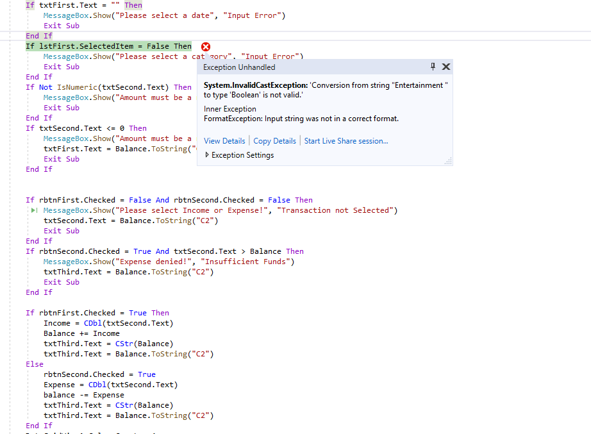Place cursor on the highlighted lstFirst.SelectedItem line

[x=103, y=46]
